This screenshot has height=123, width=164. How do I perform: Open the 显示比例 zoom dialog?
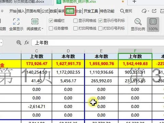[x=138, y=24]
